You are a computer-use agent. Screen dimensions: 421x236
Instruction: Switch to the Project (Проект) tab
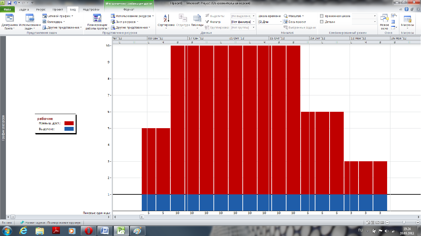click(x=58, y=10)
